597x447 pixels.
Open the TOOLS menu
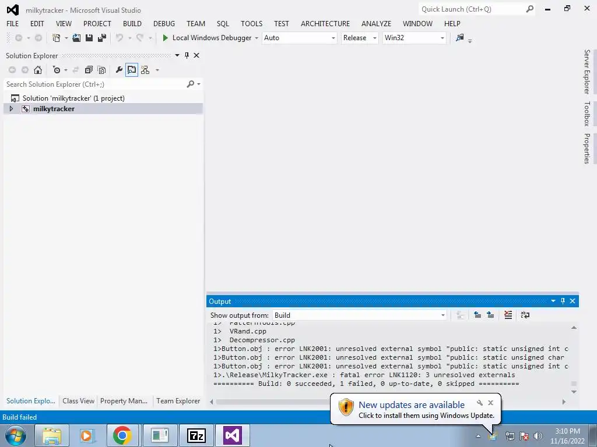251,23
